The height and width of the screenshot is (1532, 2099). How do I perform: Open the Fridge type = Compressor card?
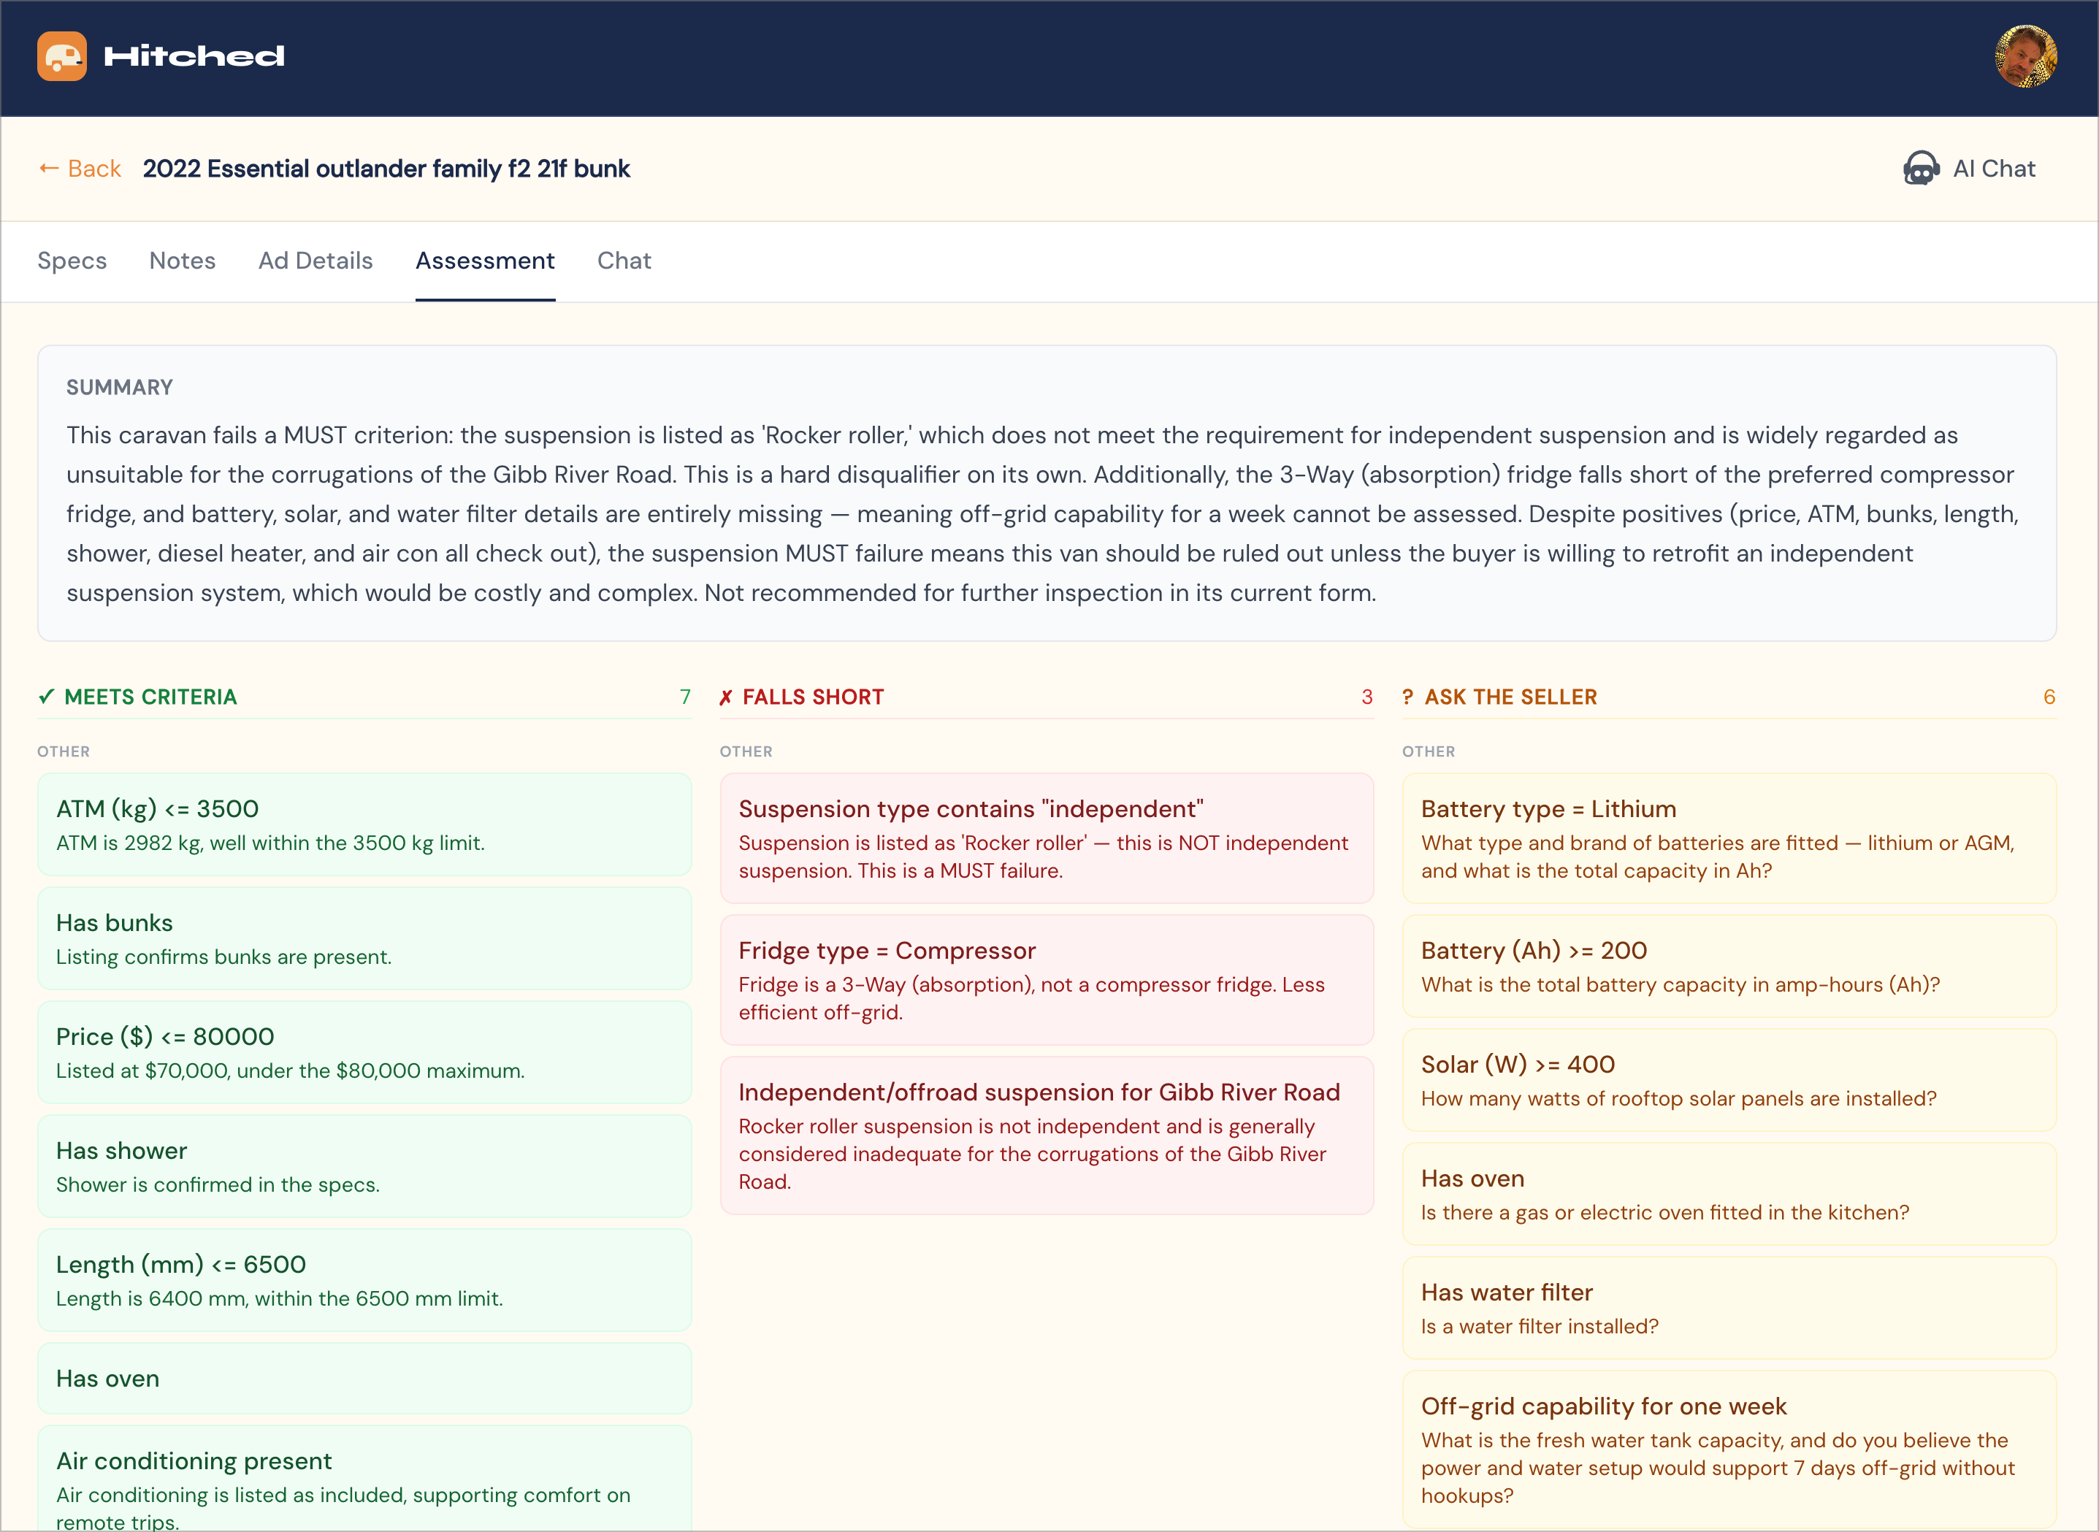coord(1047,980)
